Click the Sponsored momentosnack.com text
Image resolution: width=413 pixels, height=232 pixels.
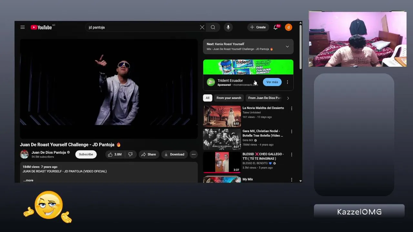tap(237, 85)
